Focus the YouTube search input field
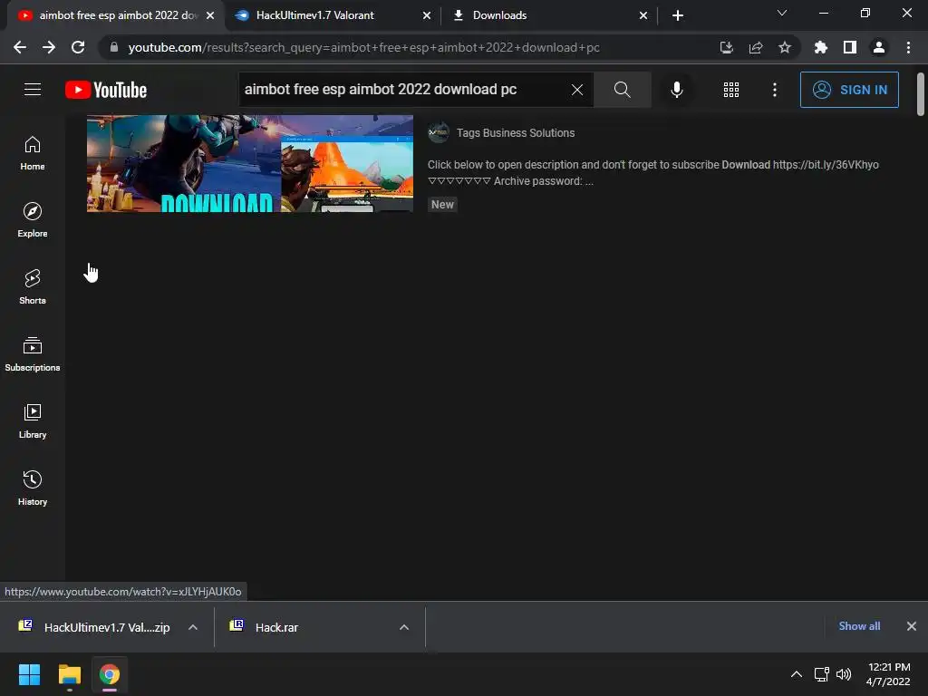 (404, 90)
